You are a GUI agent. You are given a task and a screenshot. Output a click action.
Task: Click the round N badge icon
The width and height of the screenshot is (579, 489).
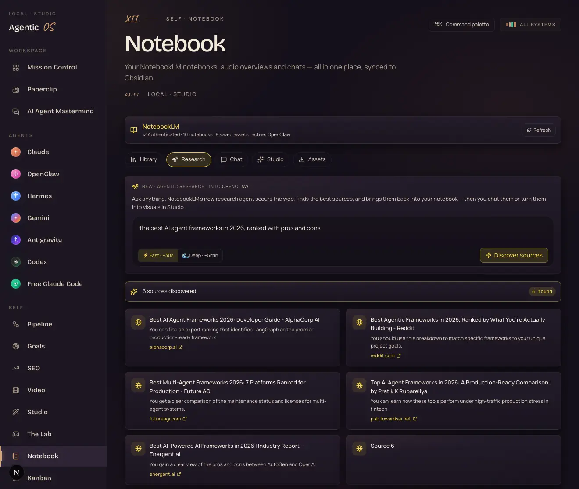click(16, 472)
